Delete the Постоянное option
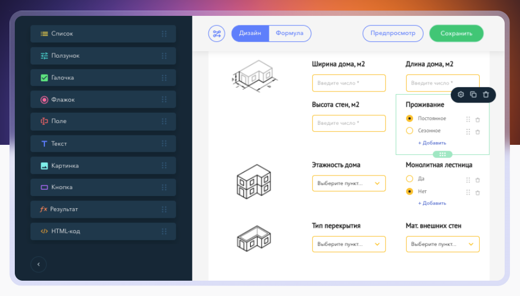Image resolution: width=520 pixels, height=296 pixels. coord(478,119)
